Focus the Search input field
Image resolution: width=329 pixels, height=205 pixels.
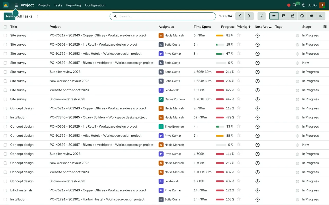pyautogui.click(x=163, y=16)
